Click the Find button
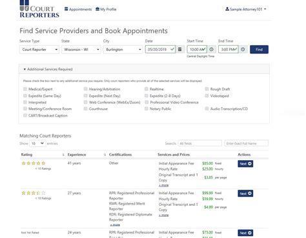Image resolution: width=306 pixels, height=238 pixels. [259, 50]
